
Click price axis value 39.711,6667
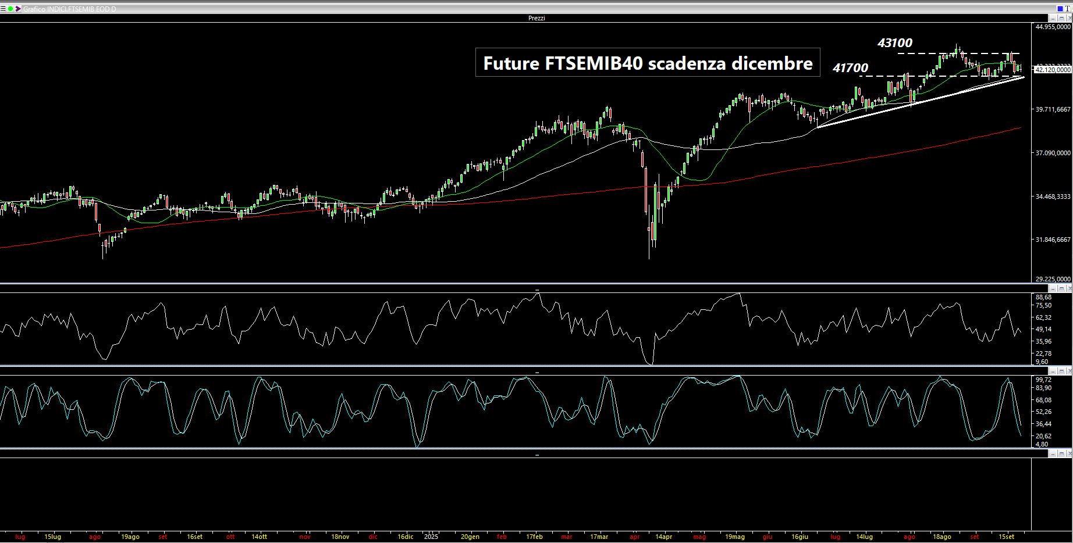[1053, 109]
